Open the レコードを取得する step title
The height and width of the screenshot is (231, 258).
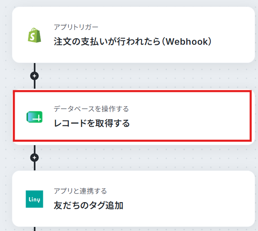(x=92, y=123)
